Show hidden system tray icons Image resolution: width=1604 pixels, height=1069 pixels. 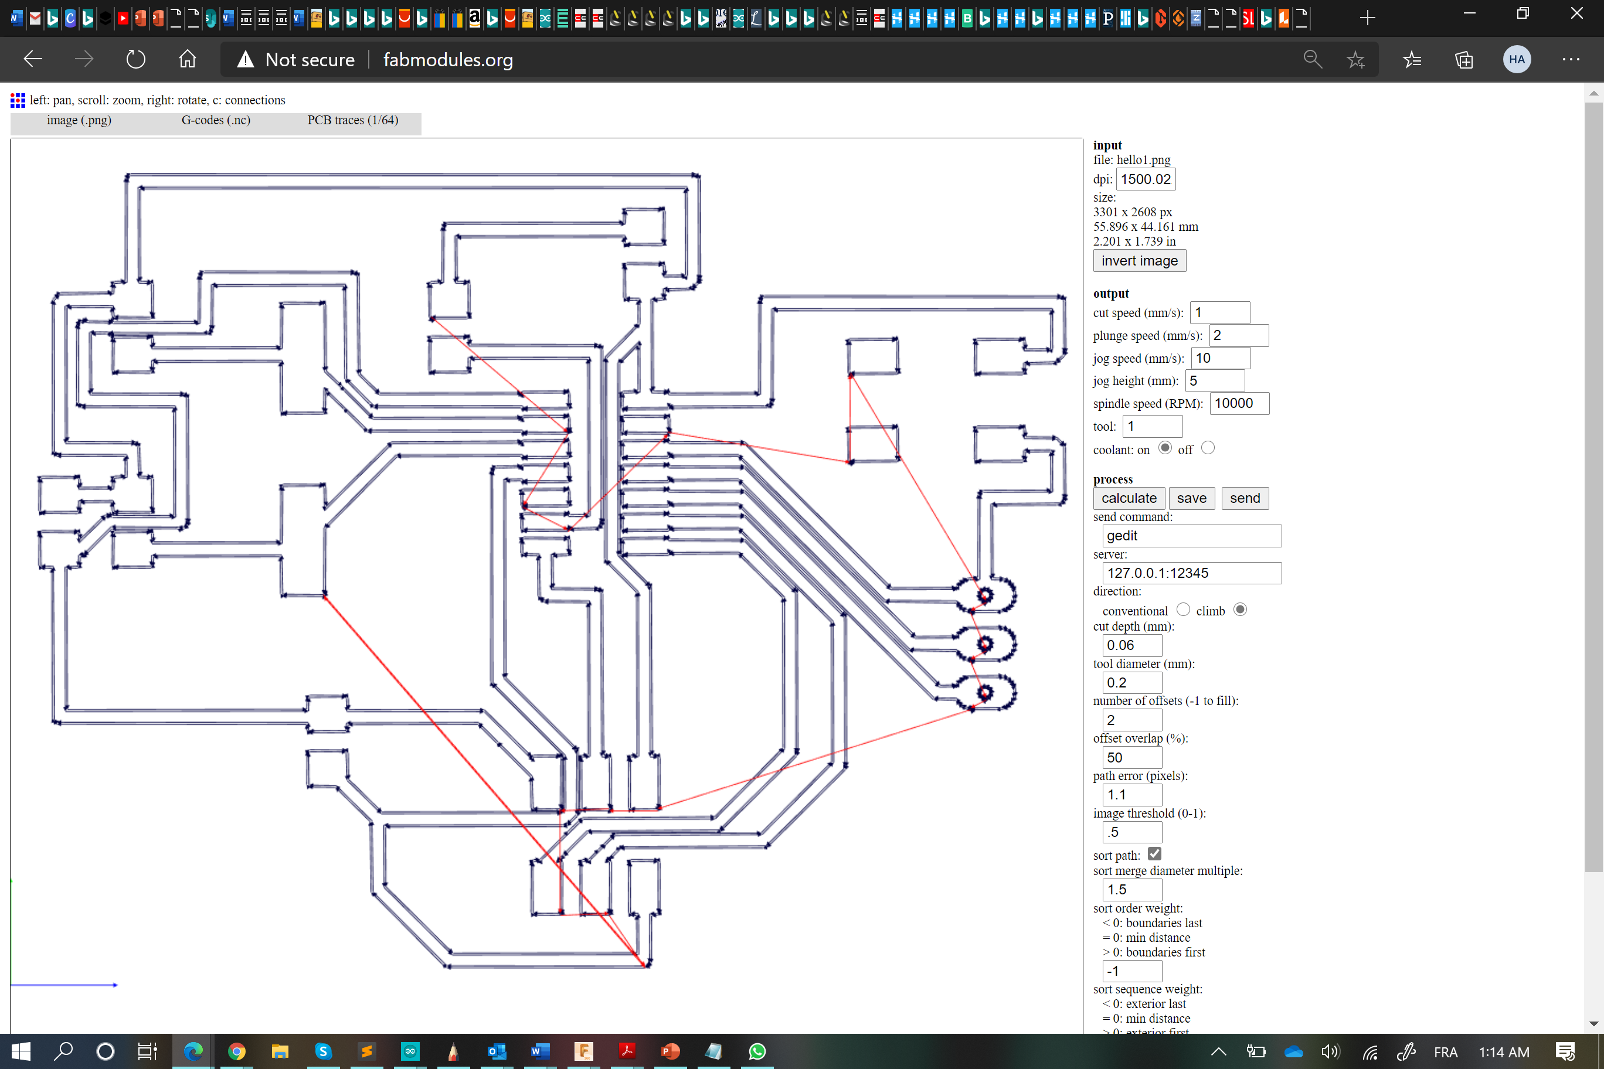(1218, 1051)
